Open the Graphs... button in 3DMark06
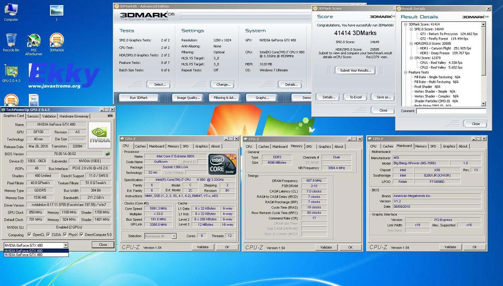Image resolution: width=503 pixels, height=286 pixels. tap(262, 98)
